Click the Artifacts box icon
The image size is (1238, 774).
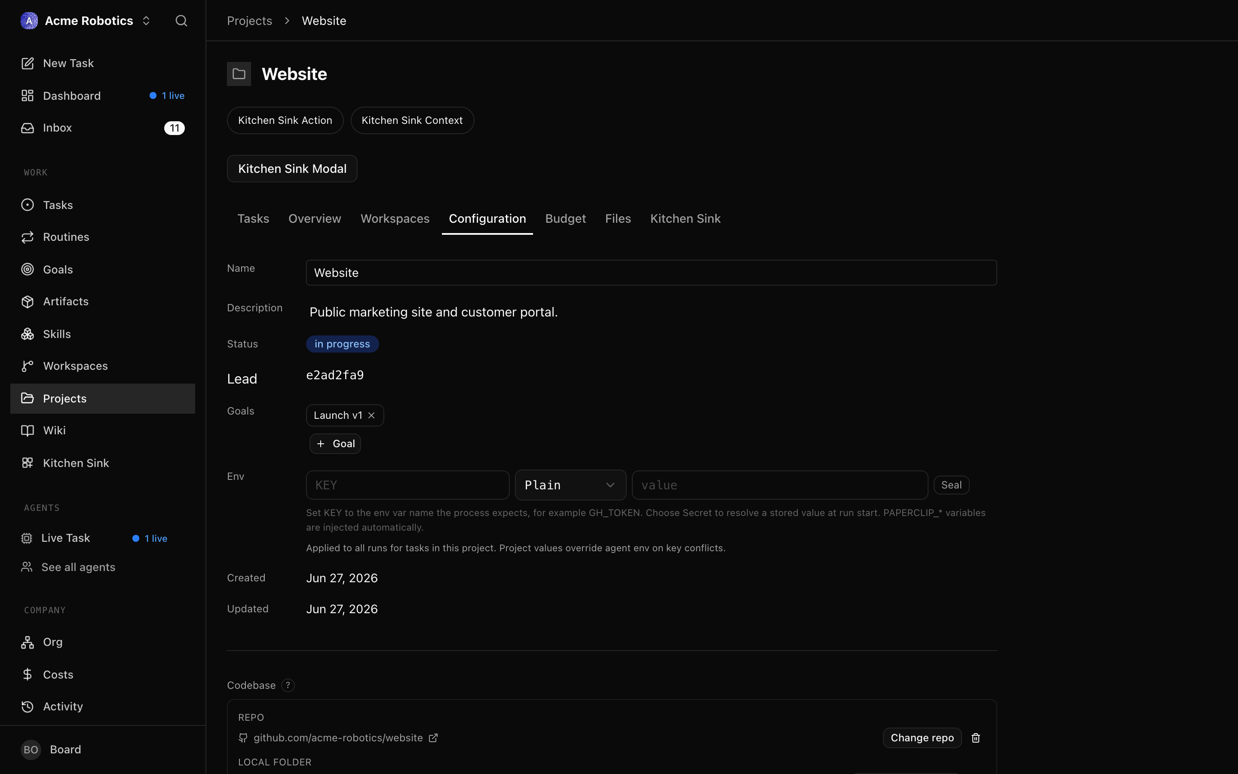tap(28, 301)
